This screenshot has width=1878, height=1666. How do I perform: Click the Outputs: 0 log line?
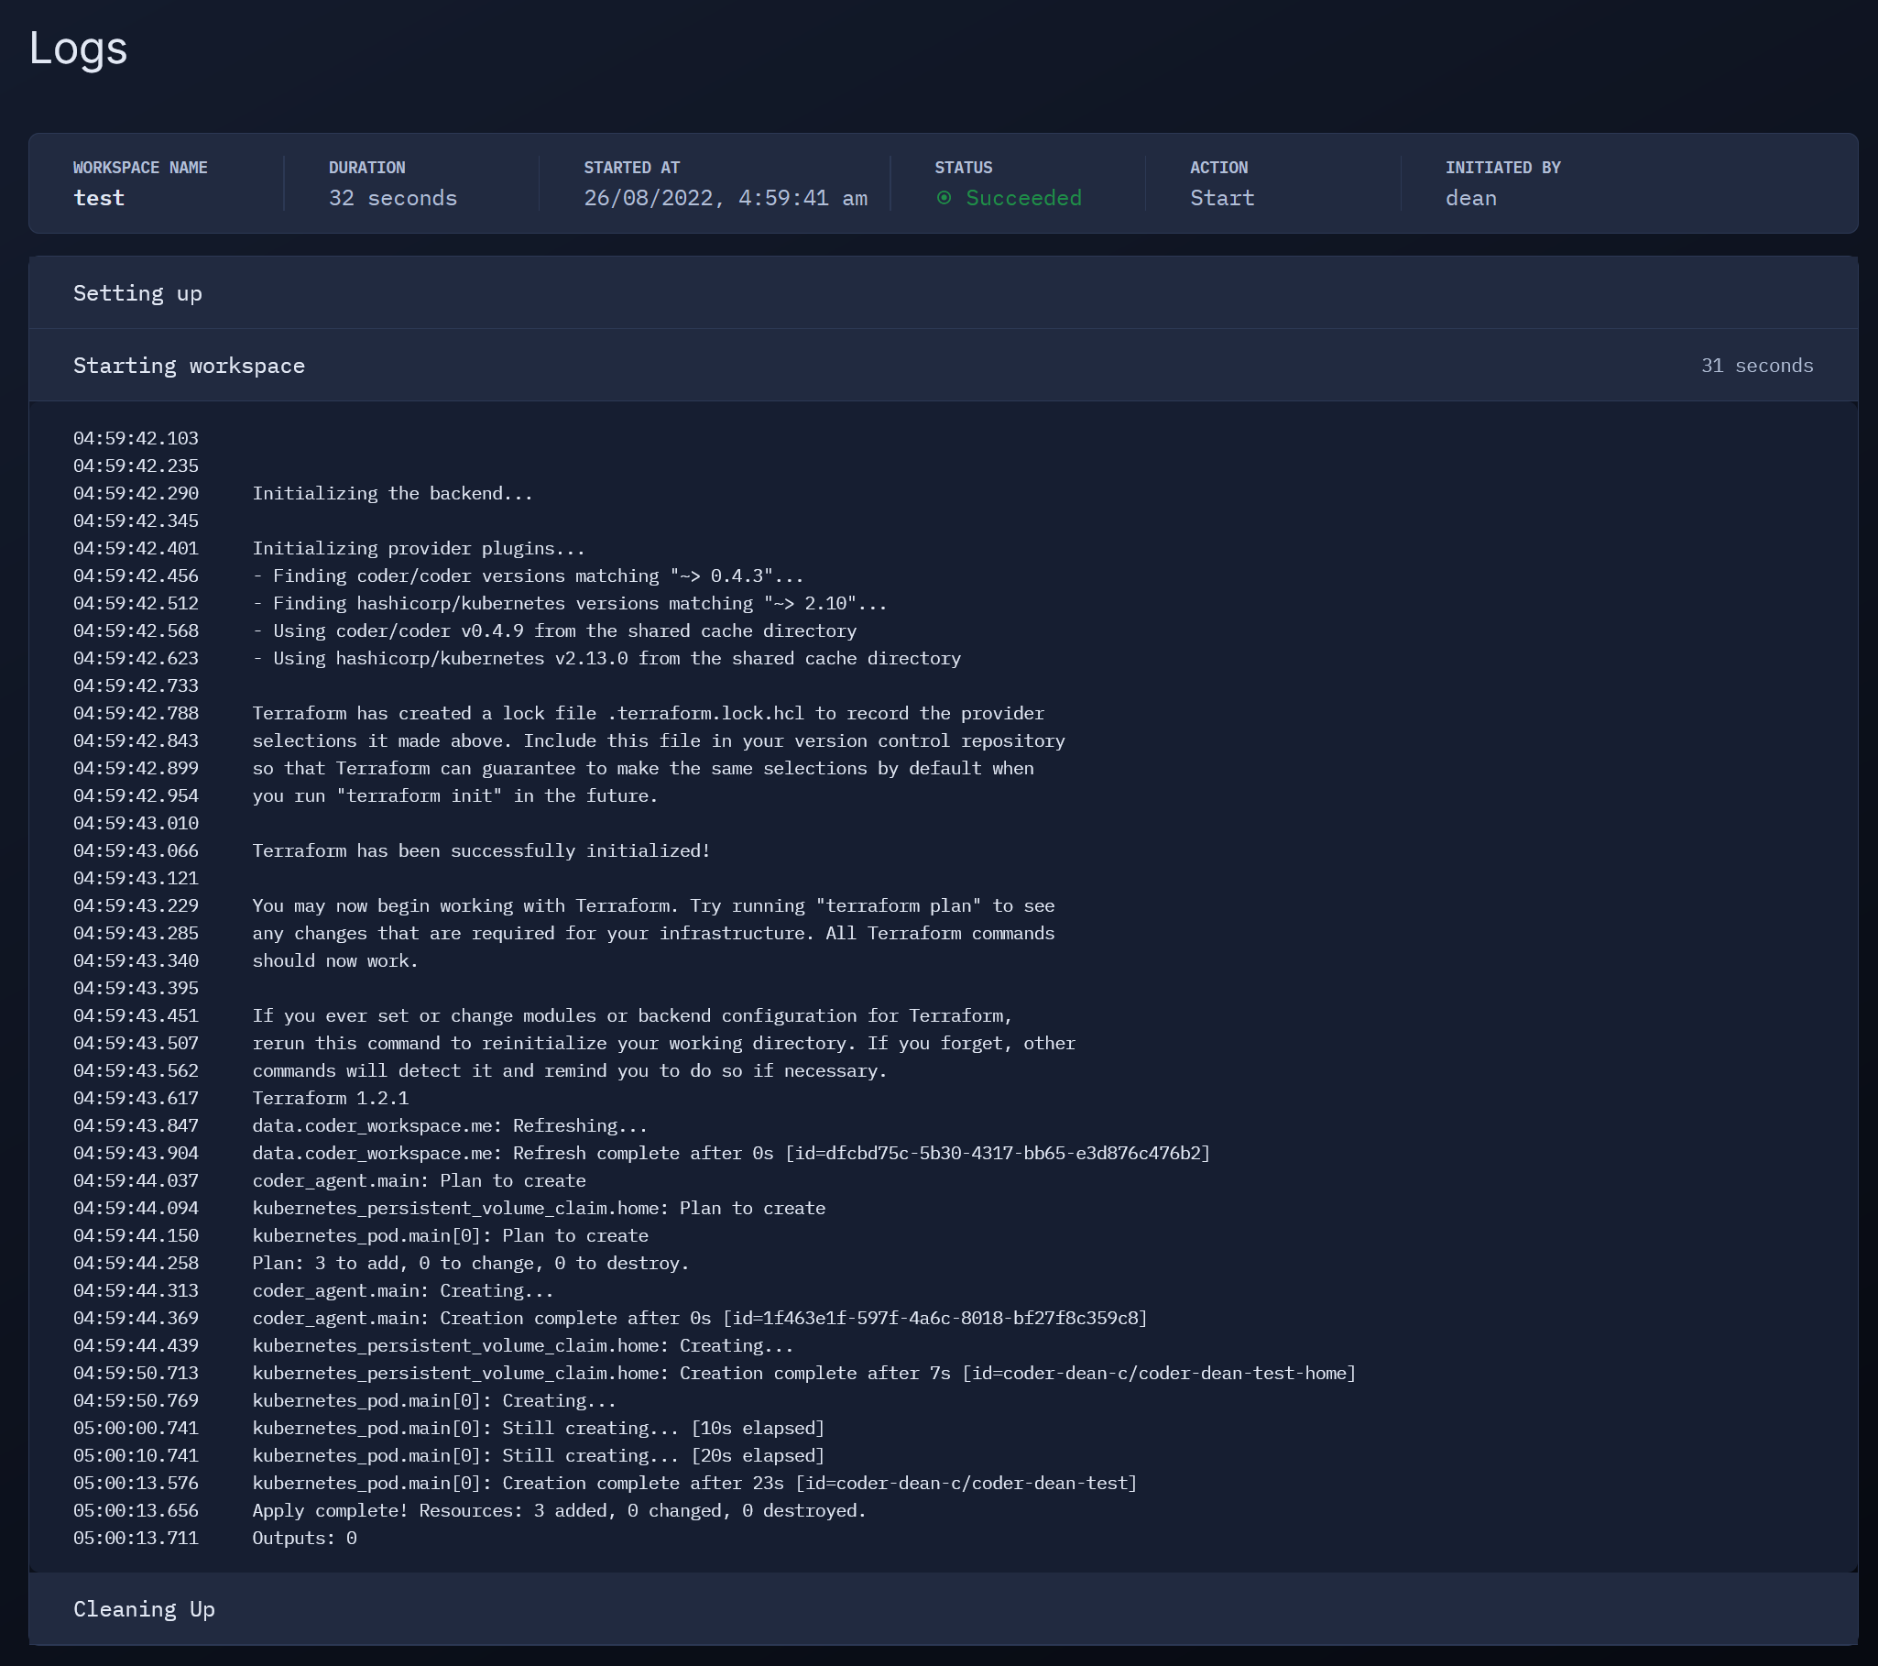[304, 1539]
